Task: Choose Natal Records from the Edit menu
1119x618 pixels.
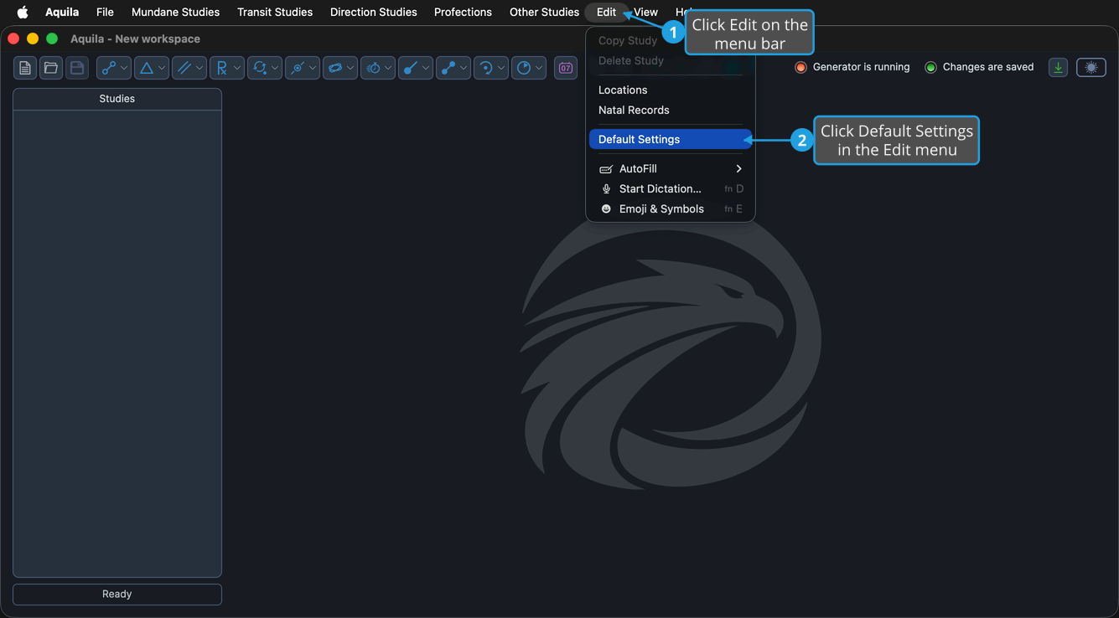Action: pos(671,110)
